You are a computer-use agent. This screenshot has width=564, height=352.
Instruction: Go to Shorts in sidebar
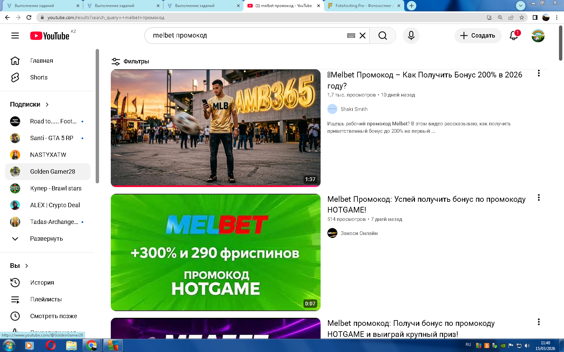click(x=39, y=77)
